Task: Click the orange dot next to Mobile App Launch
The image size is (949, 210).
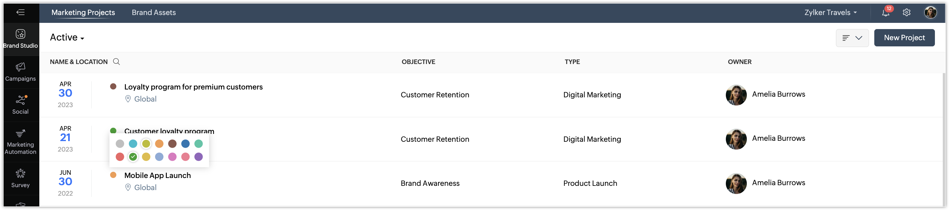Action: 113,175
